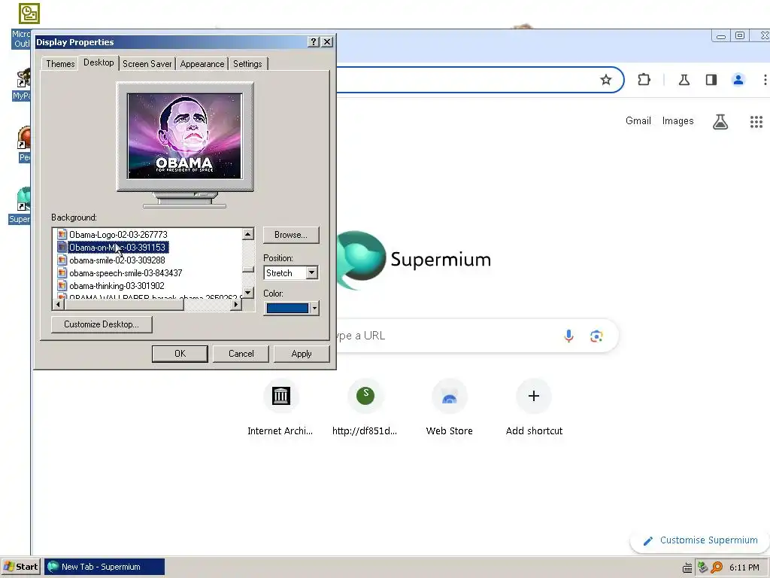Click the obama-thinking-03-301902 file icon
770x578 pixels.
tap(62, 285)
